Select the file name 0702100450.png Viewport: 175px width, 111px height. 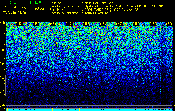pos(14,7)
